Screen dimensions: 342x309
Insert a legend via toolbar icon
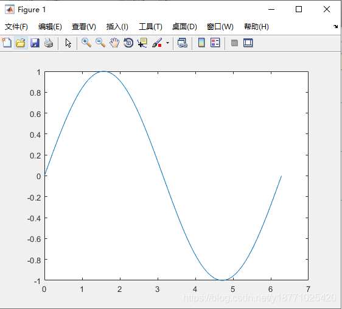pos(215,43)
